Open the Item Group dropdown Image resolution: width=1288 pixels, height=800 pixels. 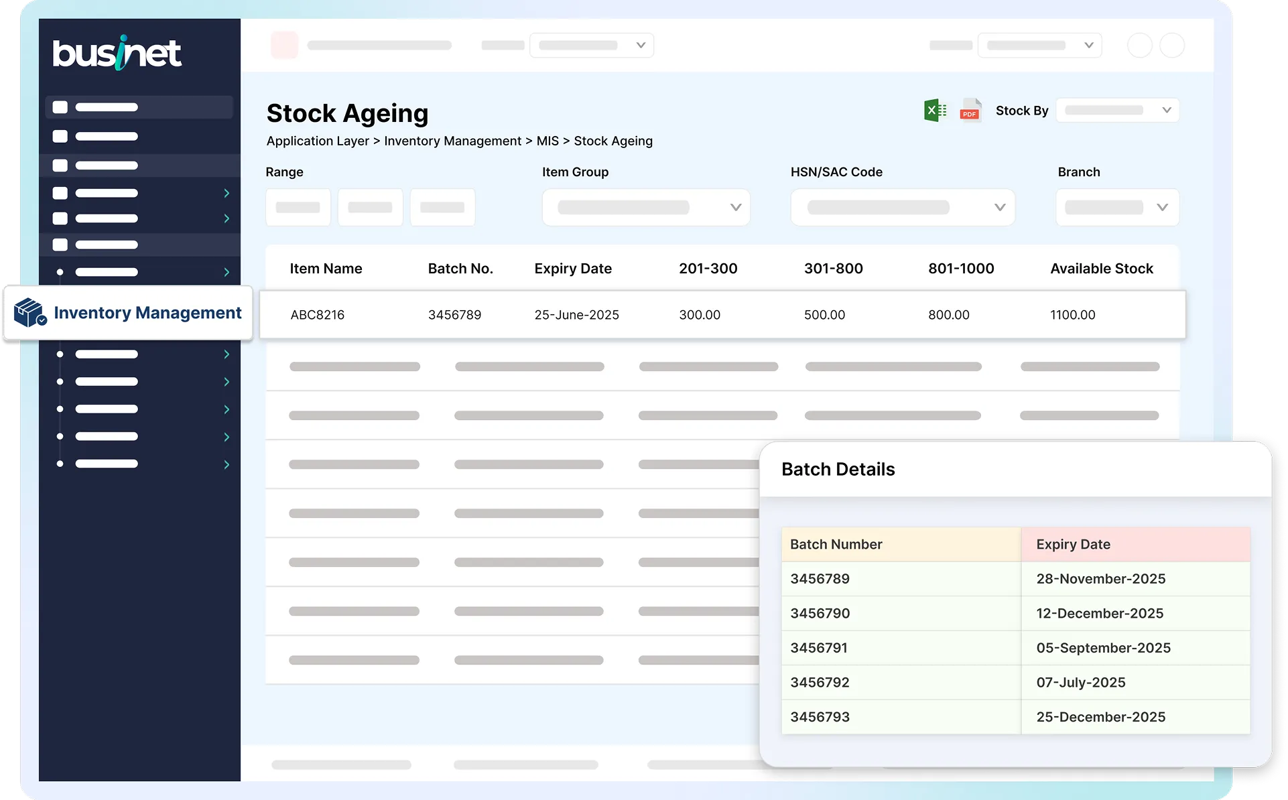coord(646,208)
